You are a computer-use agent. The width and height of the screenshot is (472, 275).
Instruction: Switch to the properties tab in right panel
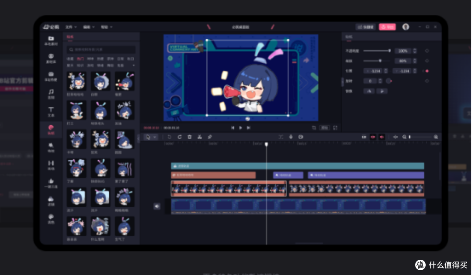point(349,37)
